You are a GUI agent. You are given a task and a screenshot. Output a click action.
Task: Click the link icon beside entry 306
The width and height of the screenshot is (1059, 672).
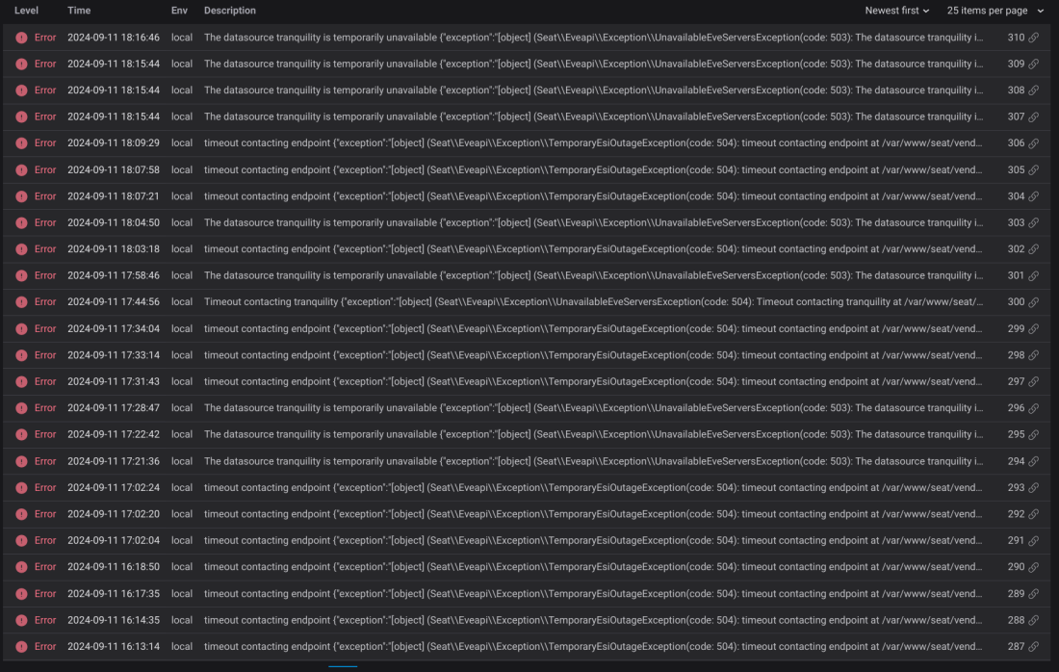click(1033, 143)
